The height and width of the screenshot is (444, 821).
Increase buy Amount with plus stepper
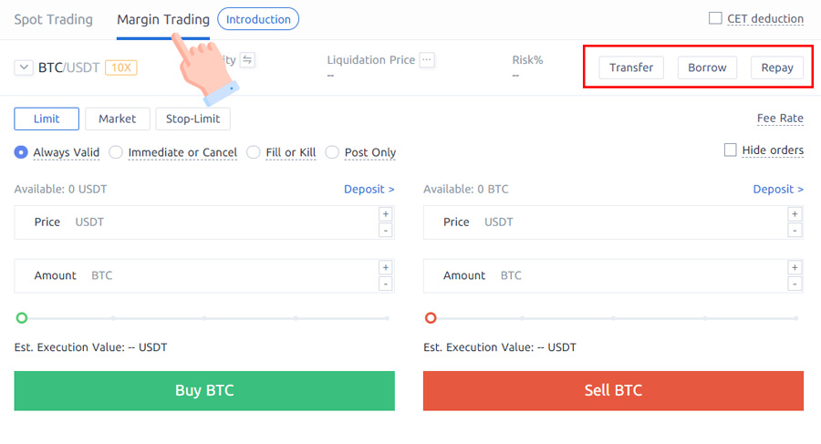(385, 267)
